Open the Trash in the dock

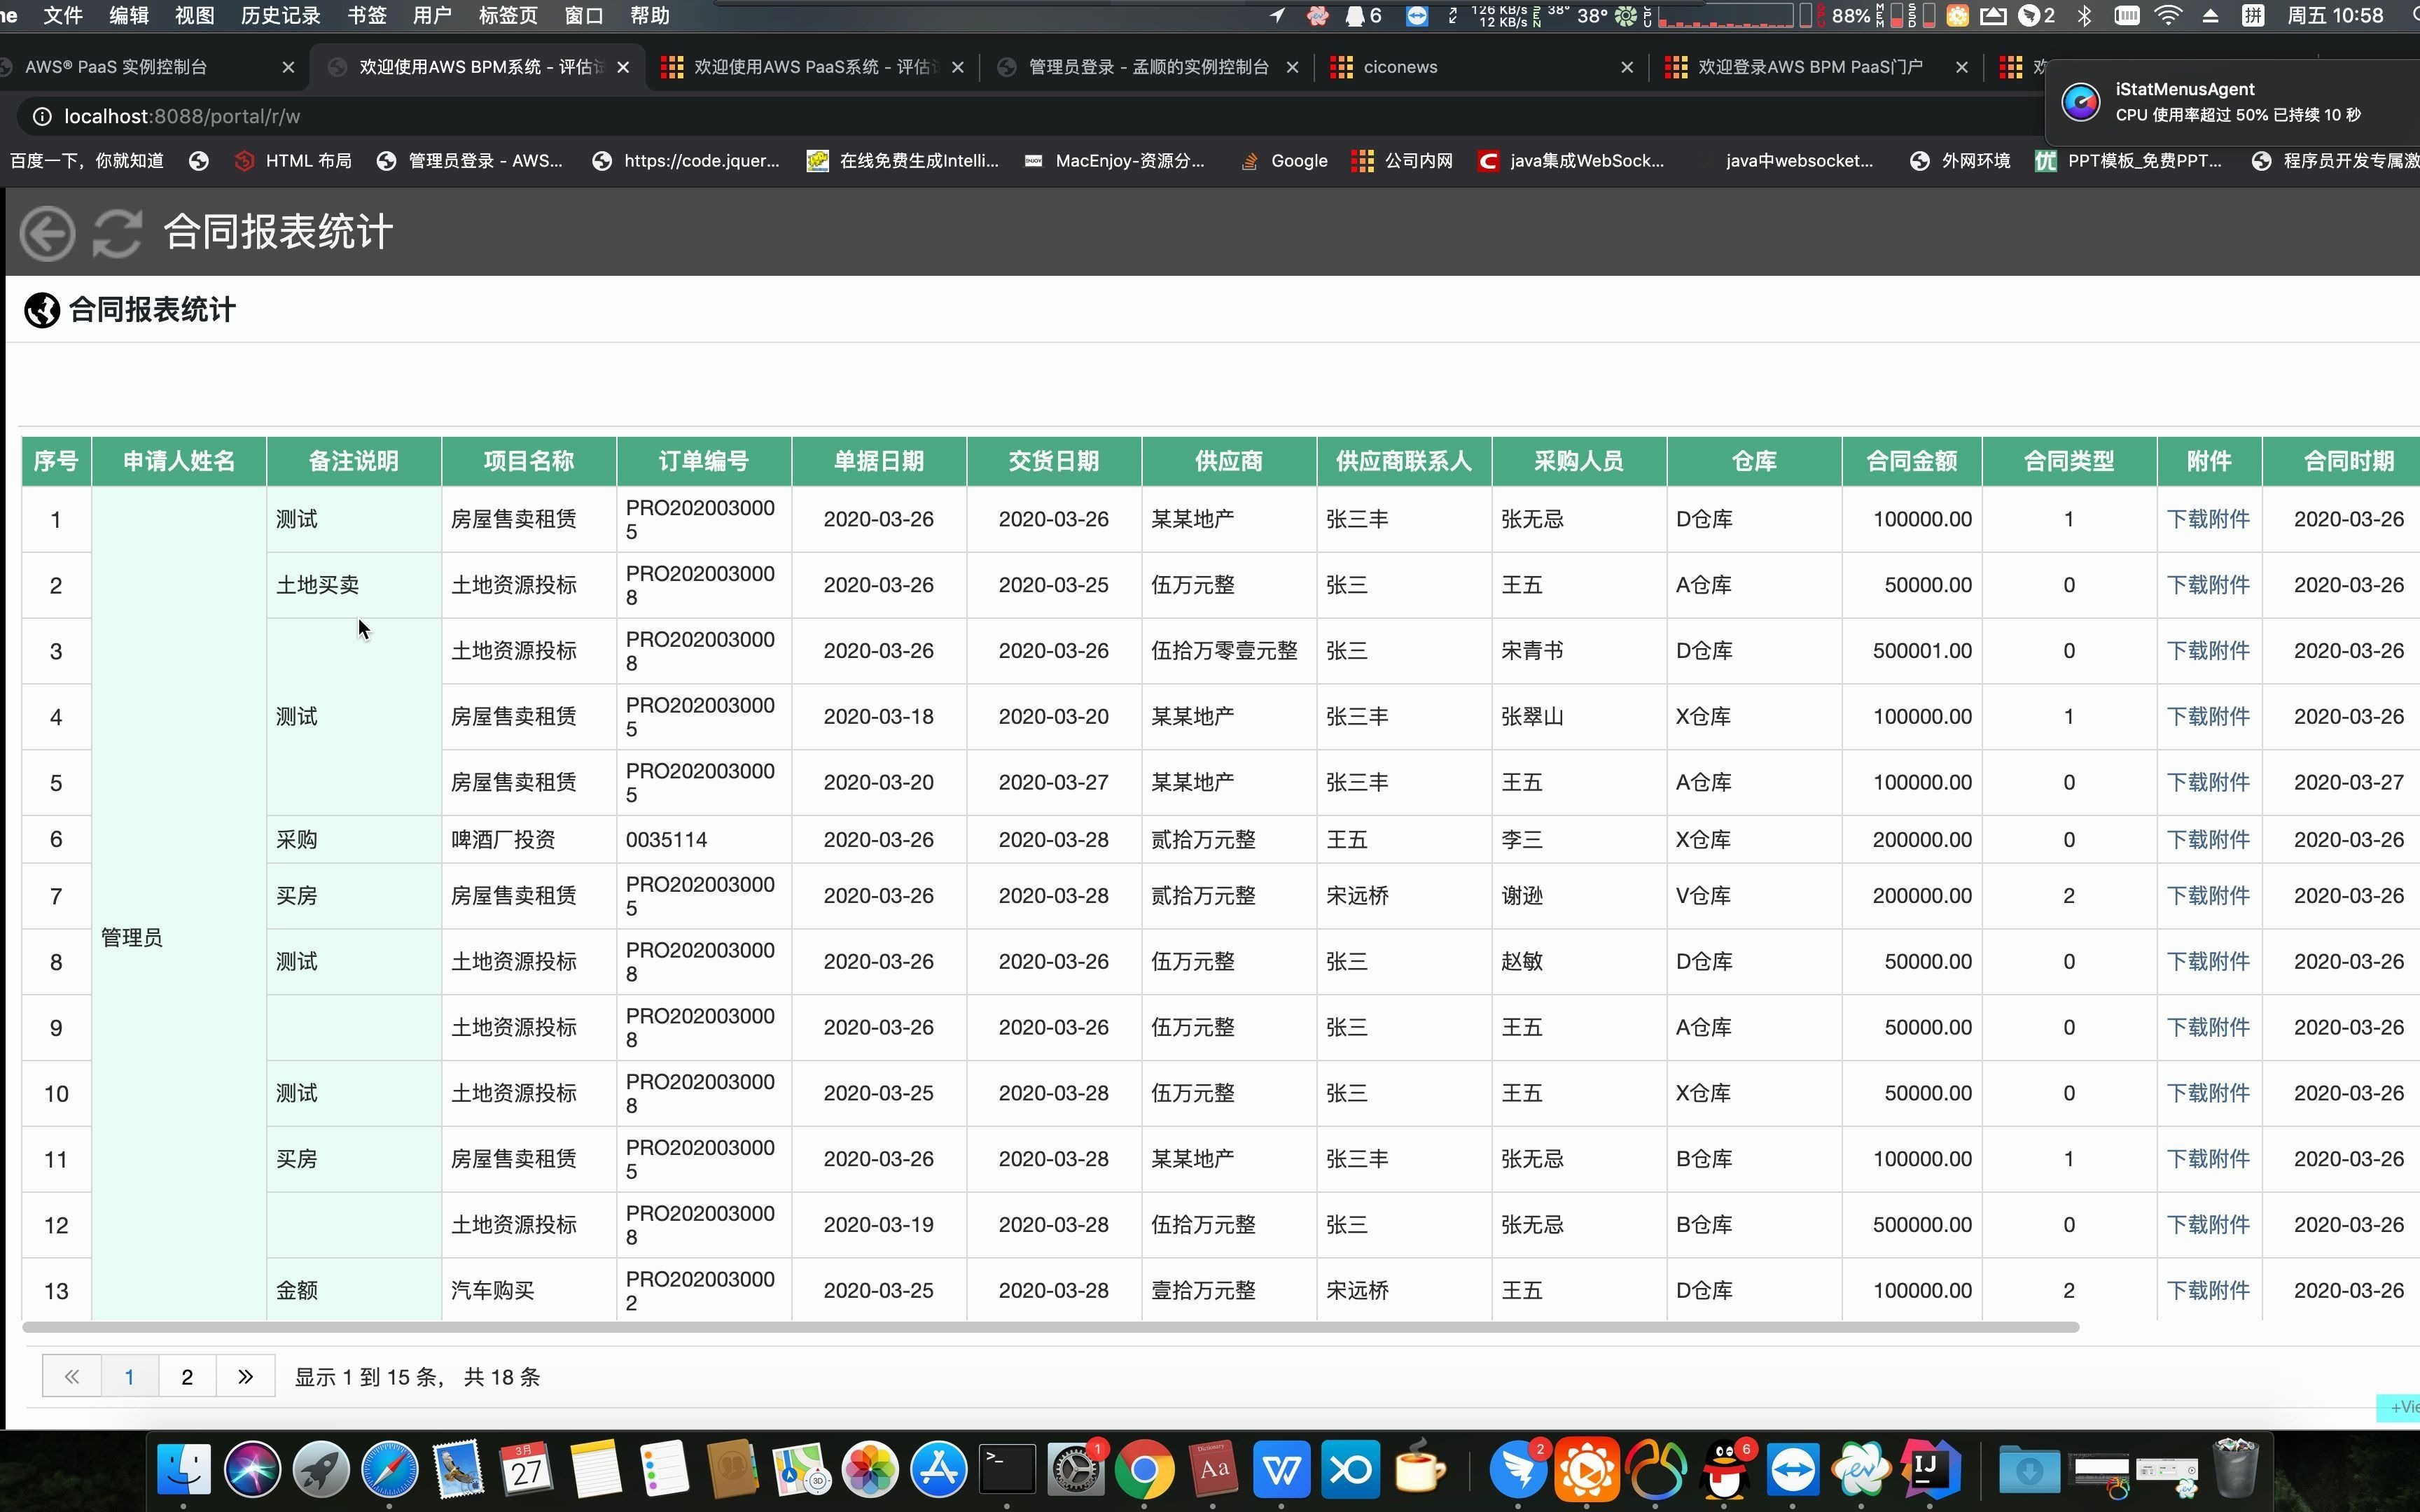pos(2235,1469)
